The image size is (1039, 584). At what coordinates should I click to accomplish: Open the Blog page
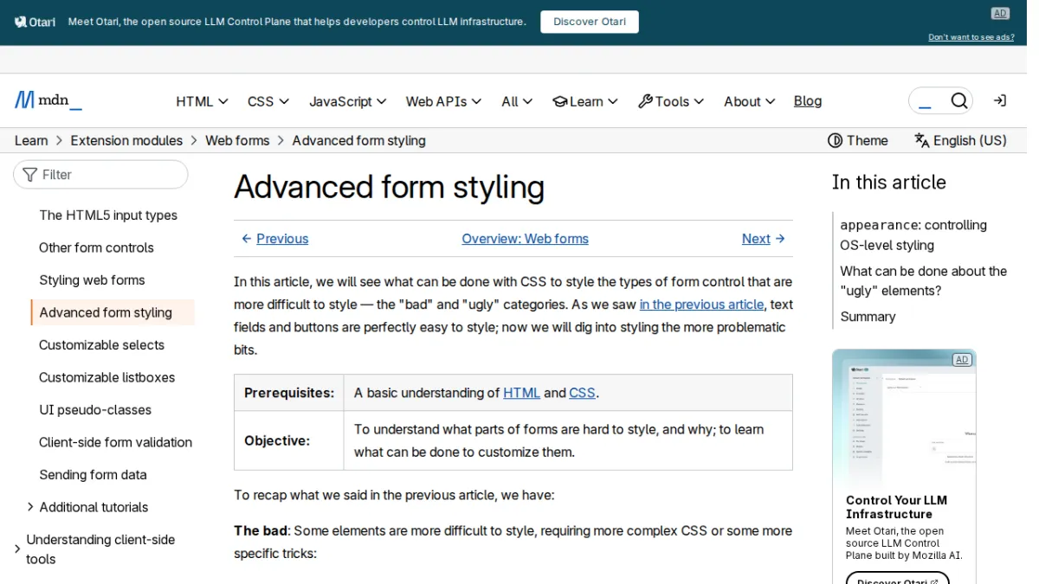point(808,101)
